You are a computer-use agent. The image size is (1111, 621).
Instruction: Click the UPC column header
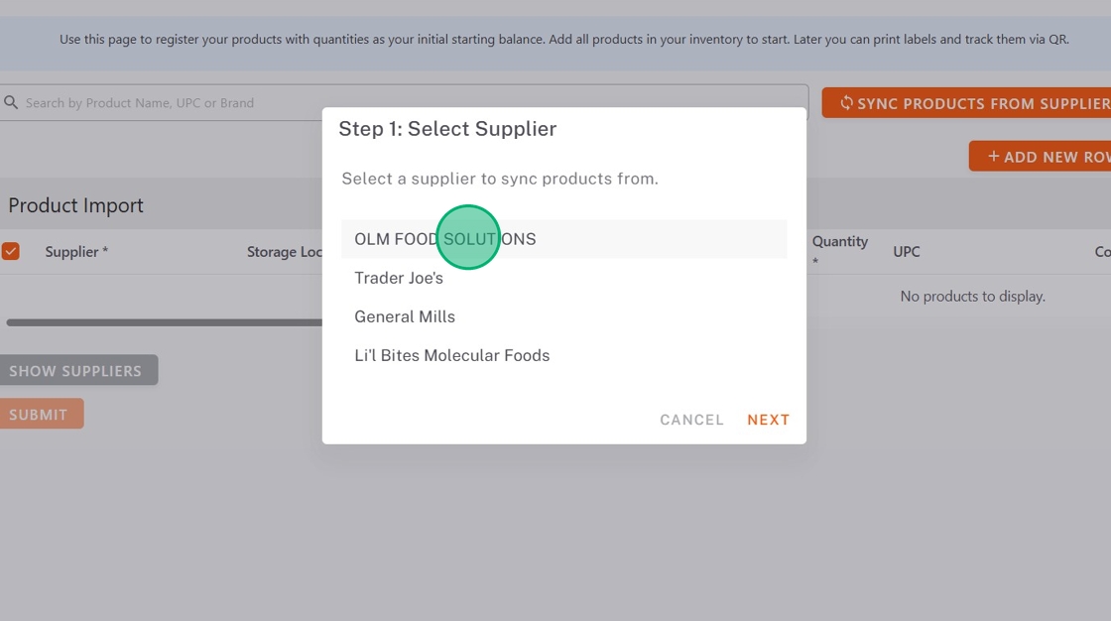click(x=907, y=252)
